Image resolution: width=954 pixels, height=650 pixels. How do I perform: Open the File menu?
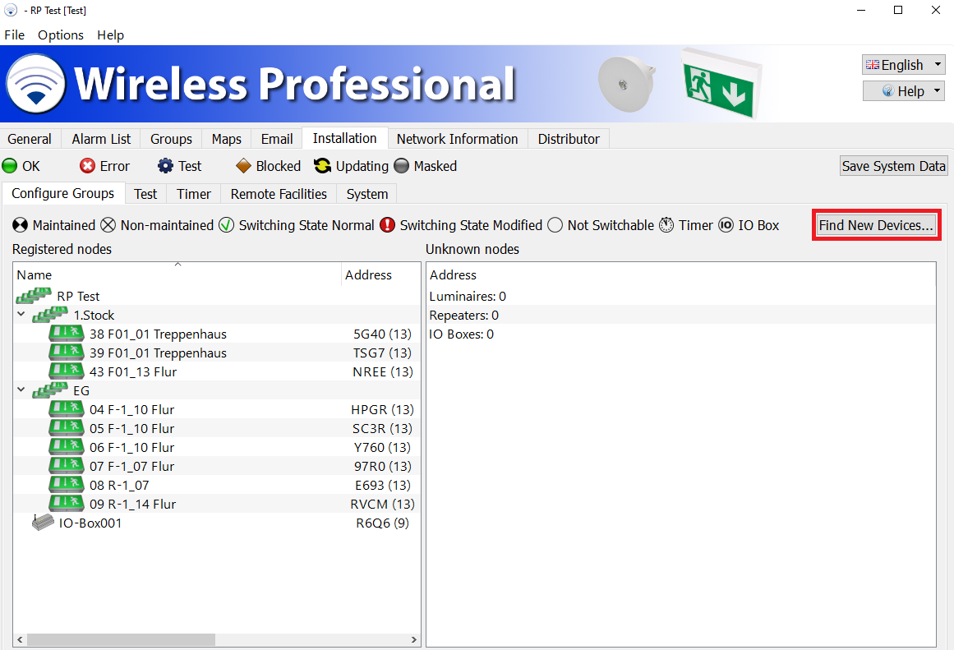pos(15,35)
